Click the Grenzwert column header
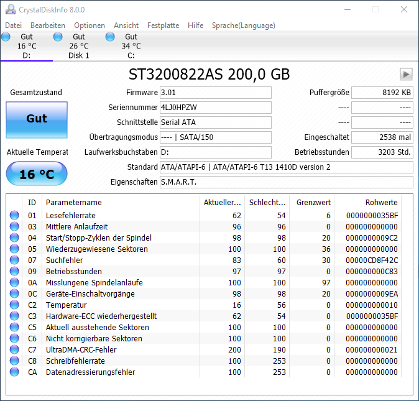 (312, 203)
